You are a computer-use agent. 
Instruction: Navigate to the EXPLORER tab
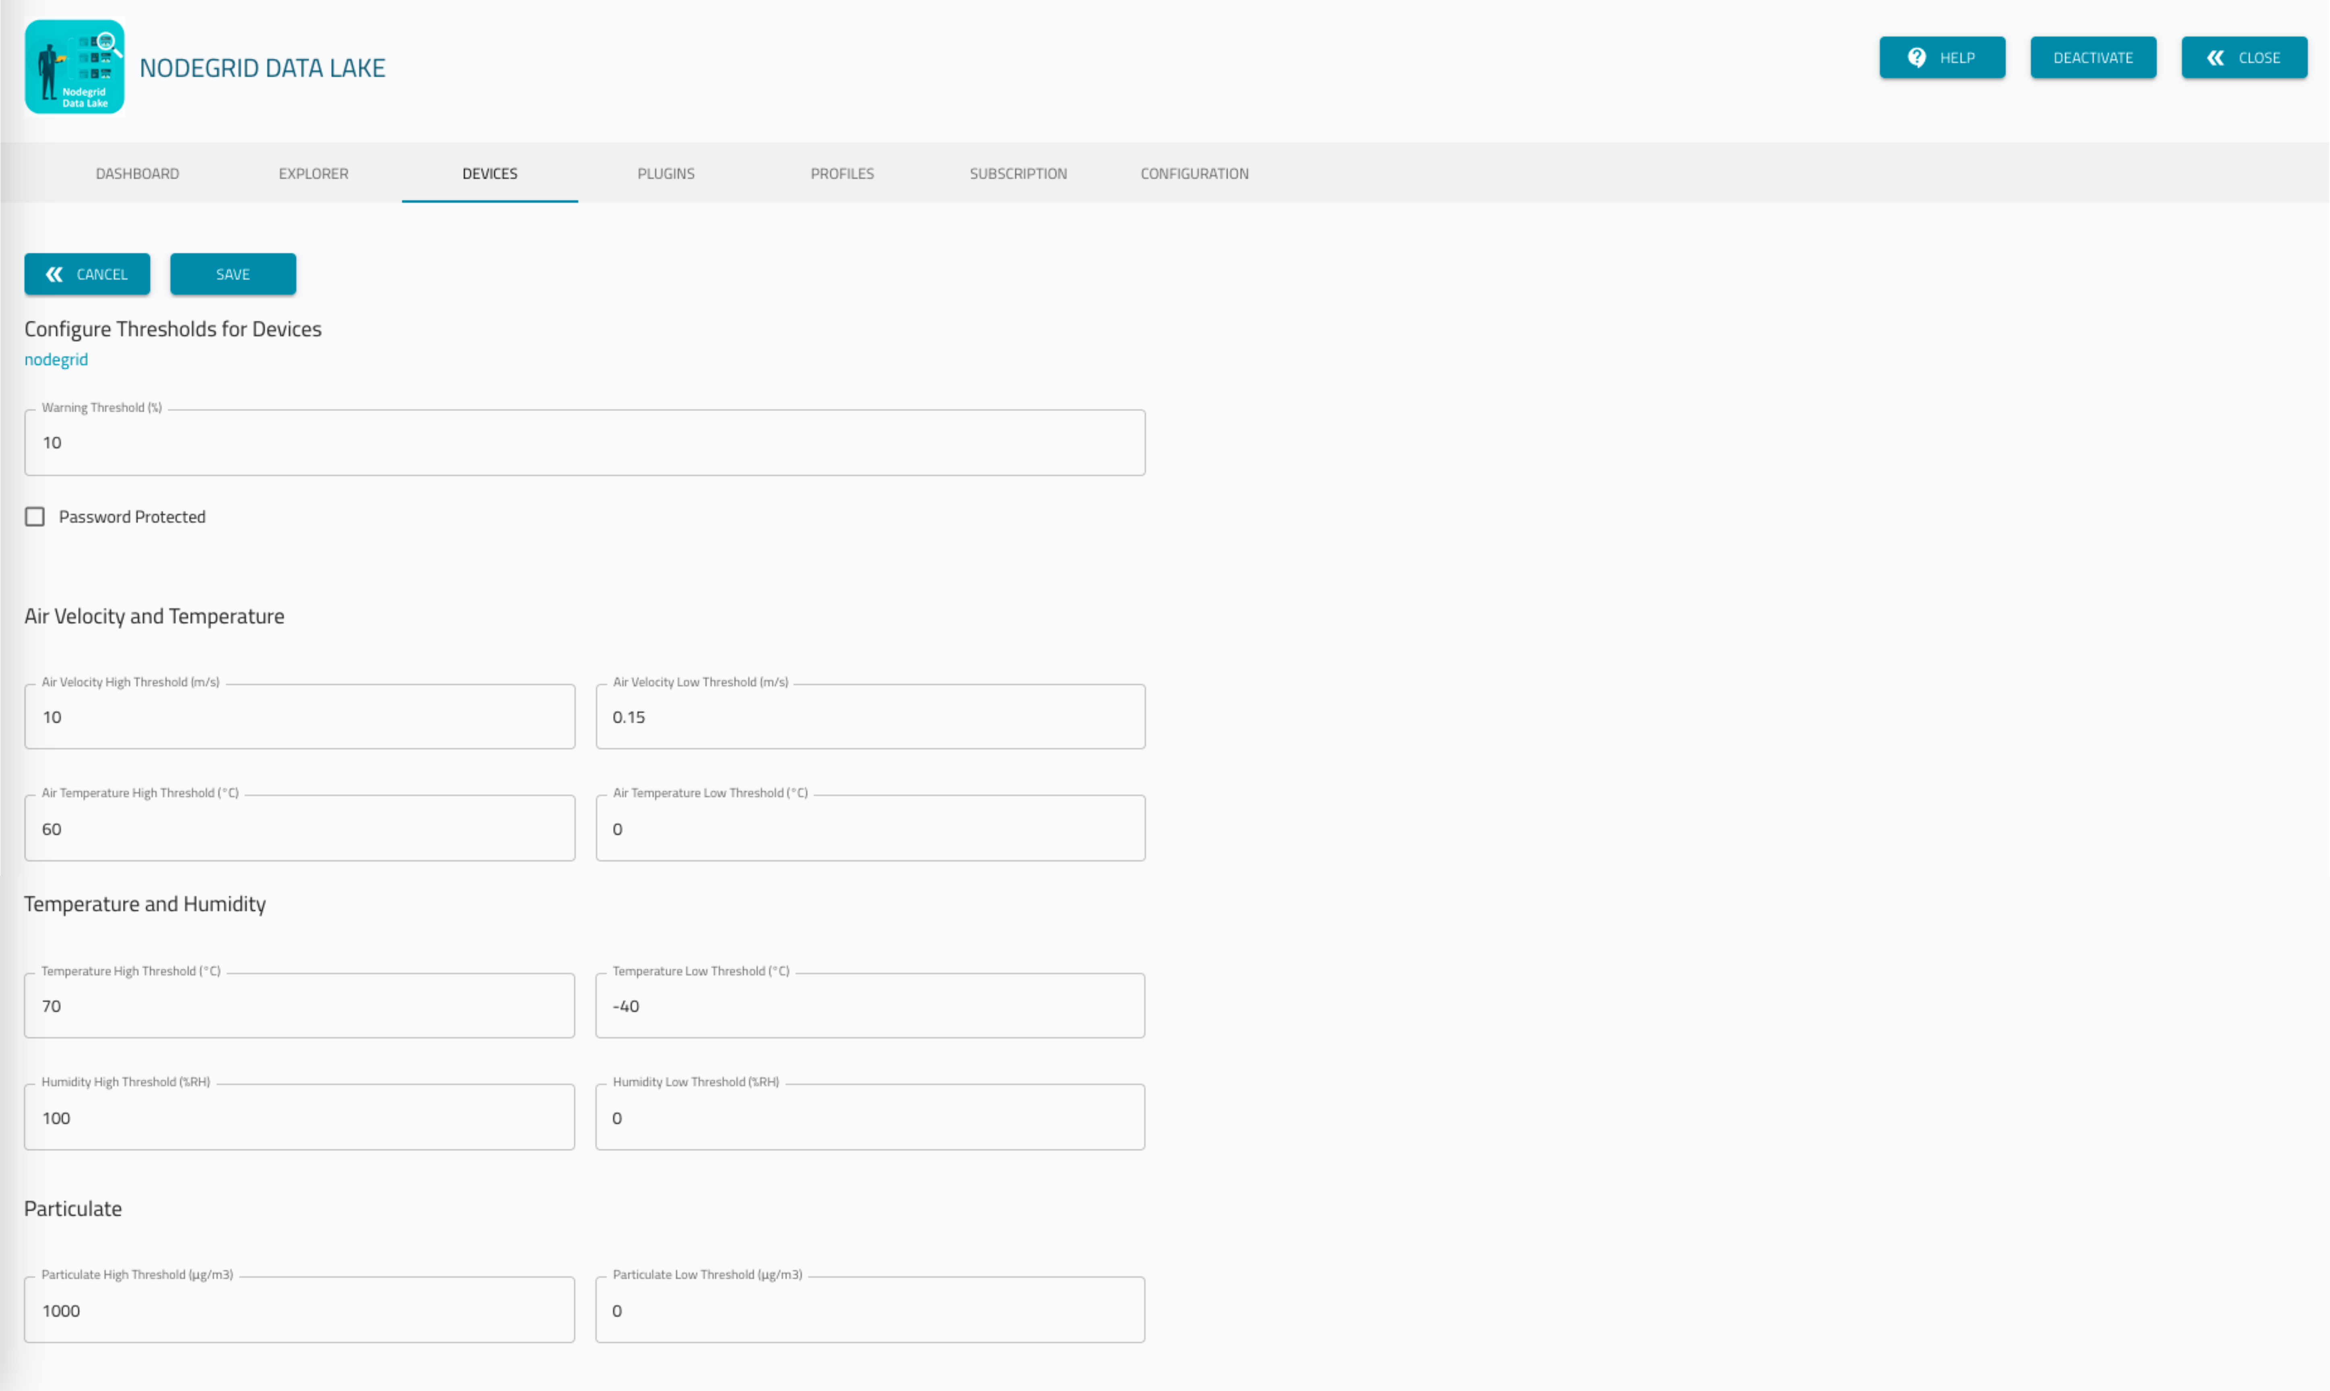[315, 172]
